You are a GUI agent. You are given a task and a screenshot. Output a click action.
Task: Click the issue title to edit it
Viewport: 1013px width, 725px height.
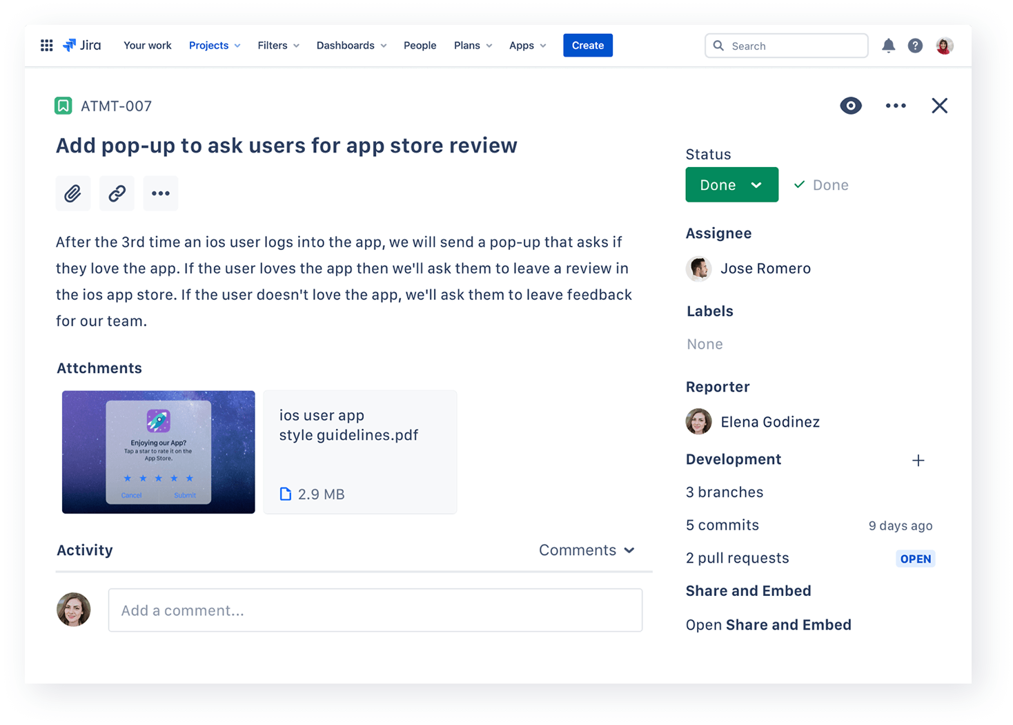tap(286, 146)
